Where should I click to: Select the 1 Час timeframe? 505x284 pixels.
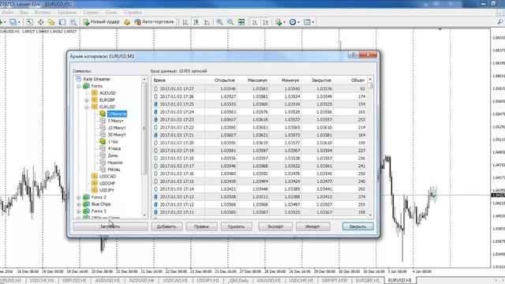[113, 142]
